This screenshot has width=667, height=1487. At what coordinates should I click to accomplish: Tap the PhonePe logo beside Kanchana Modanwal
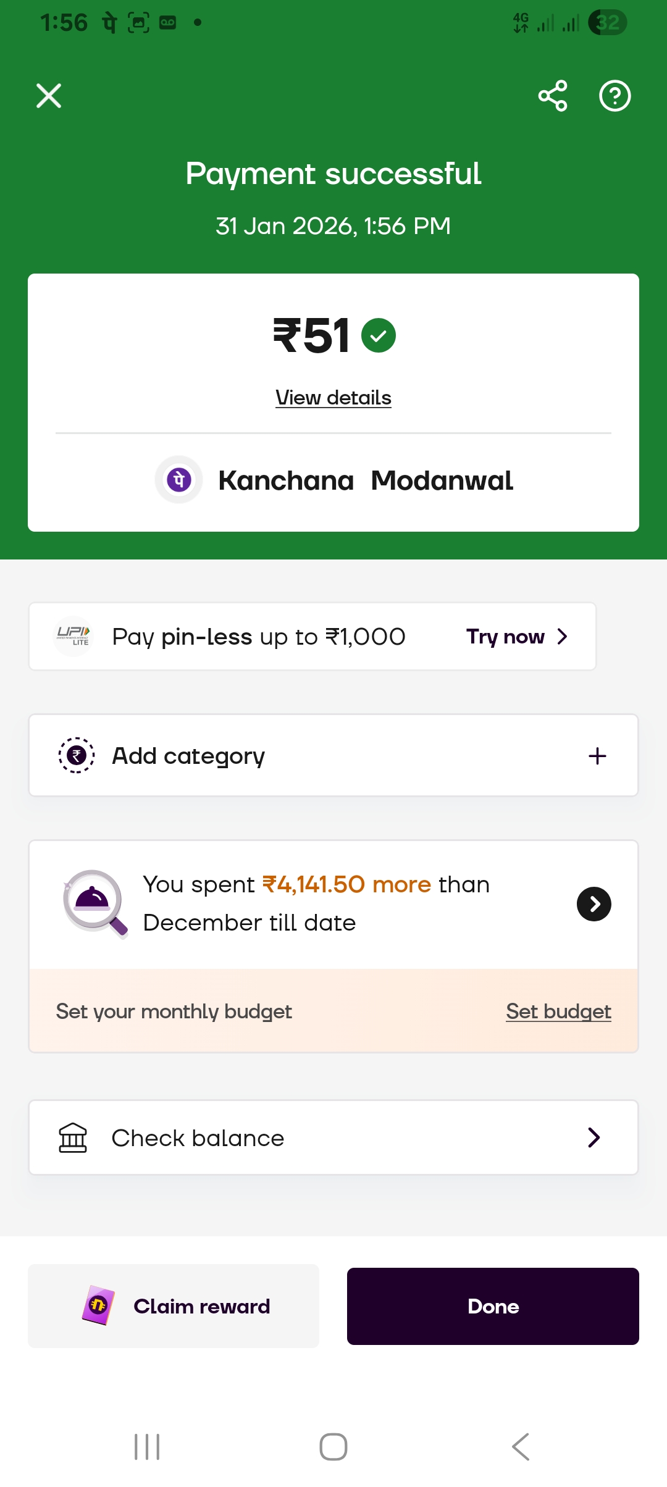[179, 480]
